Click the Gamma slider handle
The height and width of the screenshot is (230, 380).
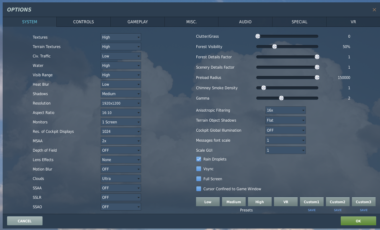coord(281,98)
